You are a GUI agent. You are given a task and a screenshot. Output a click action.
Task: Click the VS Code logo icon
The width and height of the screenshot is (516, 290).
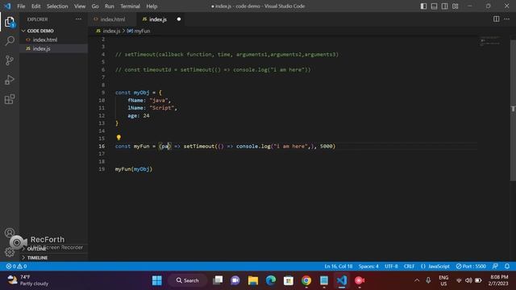click(7, 6)
